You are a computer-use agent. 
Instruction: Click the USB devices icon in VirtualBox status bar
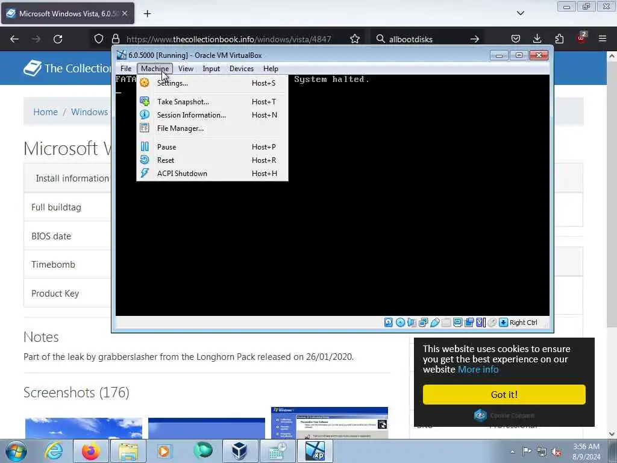[434, 323]
